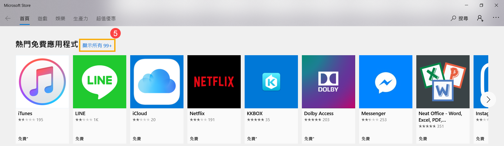This screenshot has height=146, width=504.
Task: Open the iCloud app icon
Action: click(157, 82)
